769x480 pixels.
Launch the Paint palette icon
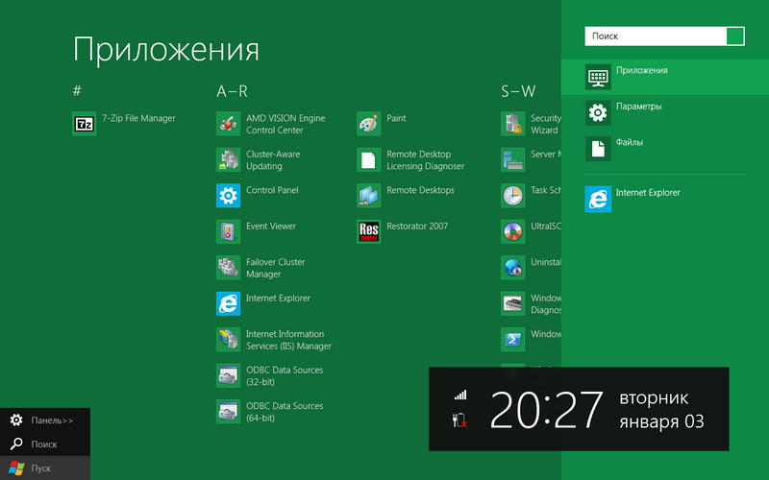point(368,124)
